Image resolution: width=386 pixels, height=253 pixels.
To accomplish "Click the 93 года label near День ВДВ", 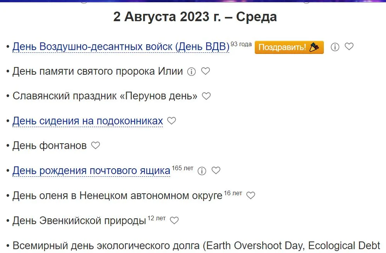I will [x=241, y=44].
